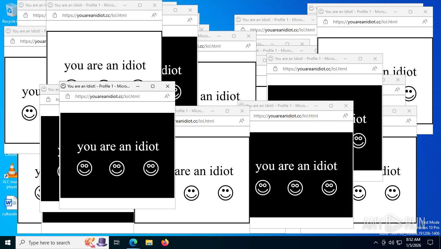
Task: Minimize the active dark-titled Edge window
Action: 138,86
